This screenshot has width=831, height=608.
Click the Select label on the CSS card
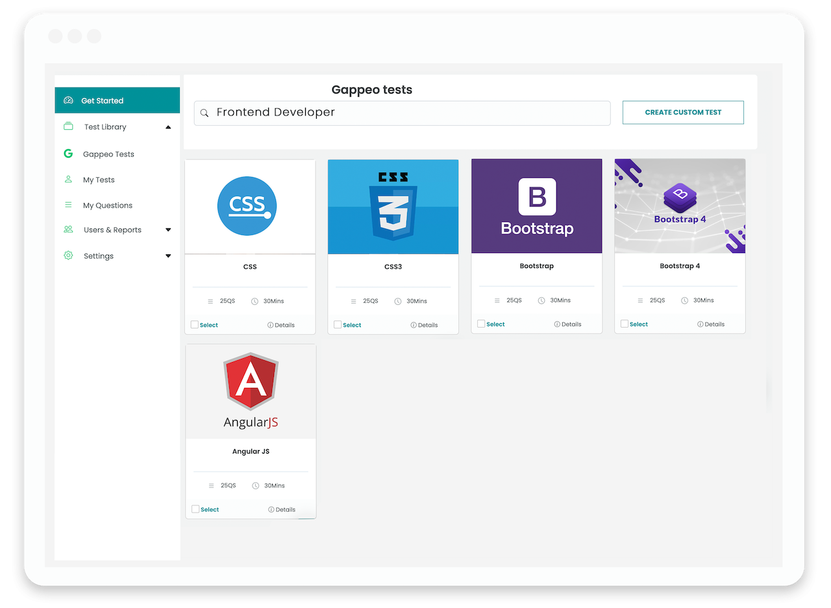[x=209, y=325]
